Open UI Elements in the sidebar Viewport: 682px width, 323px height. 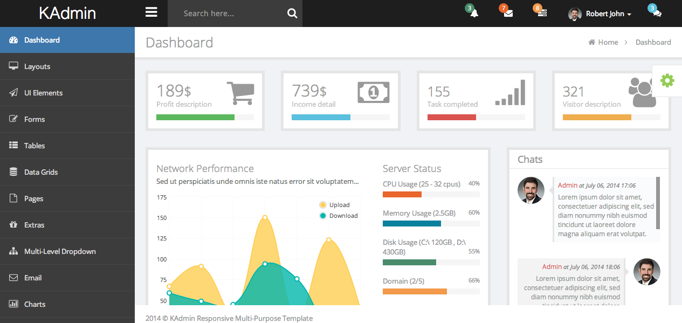(67, 93)
